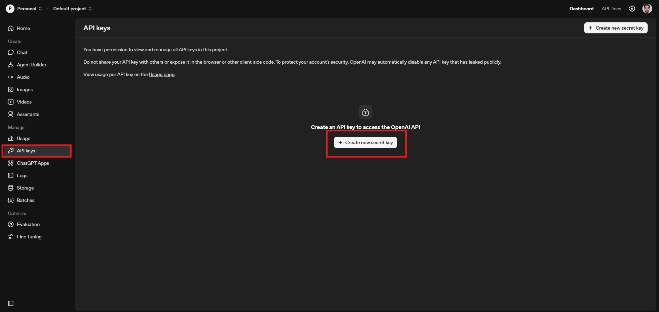Open Storage from the sidebar
The width and height of the screenshot is (659, 312).
(x=37, y=188)
